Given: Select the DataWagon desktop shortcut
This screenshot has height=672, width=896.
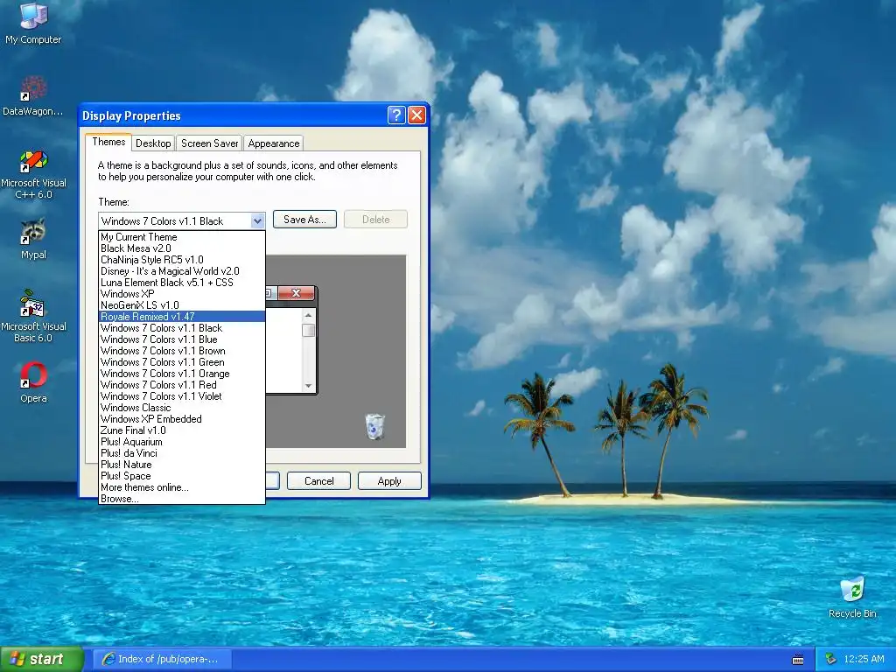Looking at the screenshot, I should pyautogui.click(x=33, y=95).
